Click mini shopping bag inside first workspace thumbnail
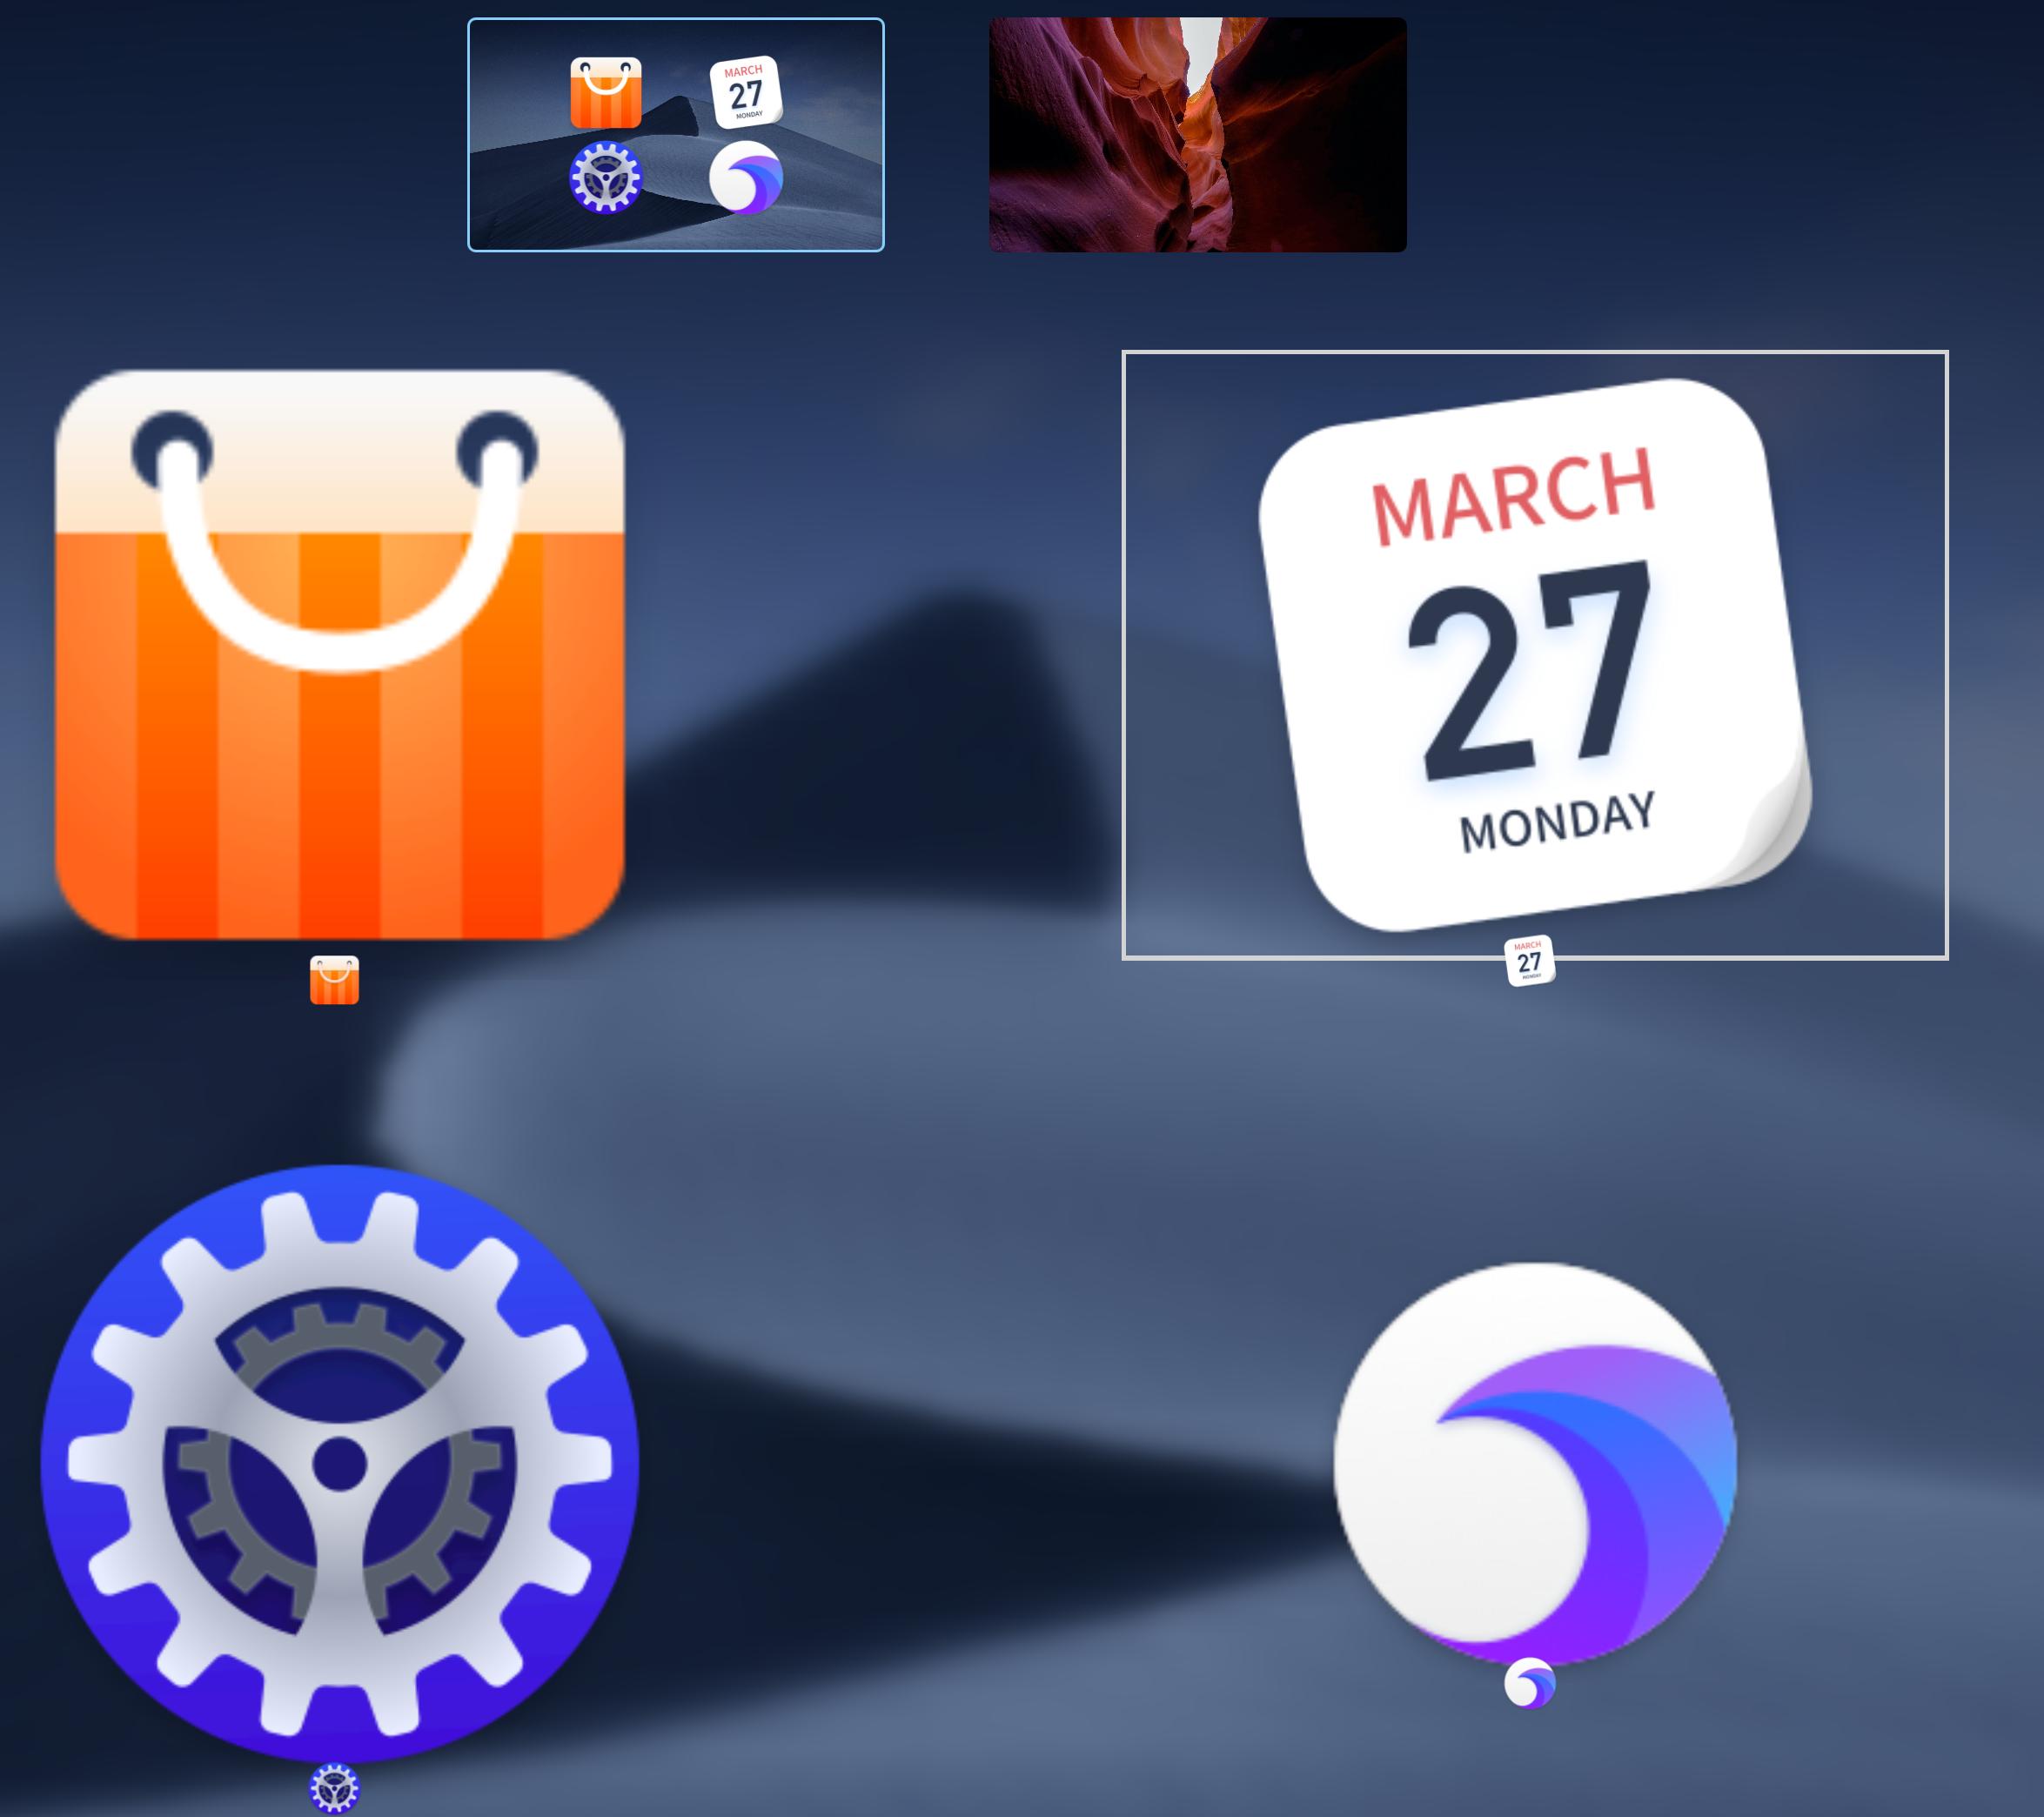This screenshot has width=2044, height=1817. [x=605, y=93]
